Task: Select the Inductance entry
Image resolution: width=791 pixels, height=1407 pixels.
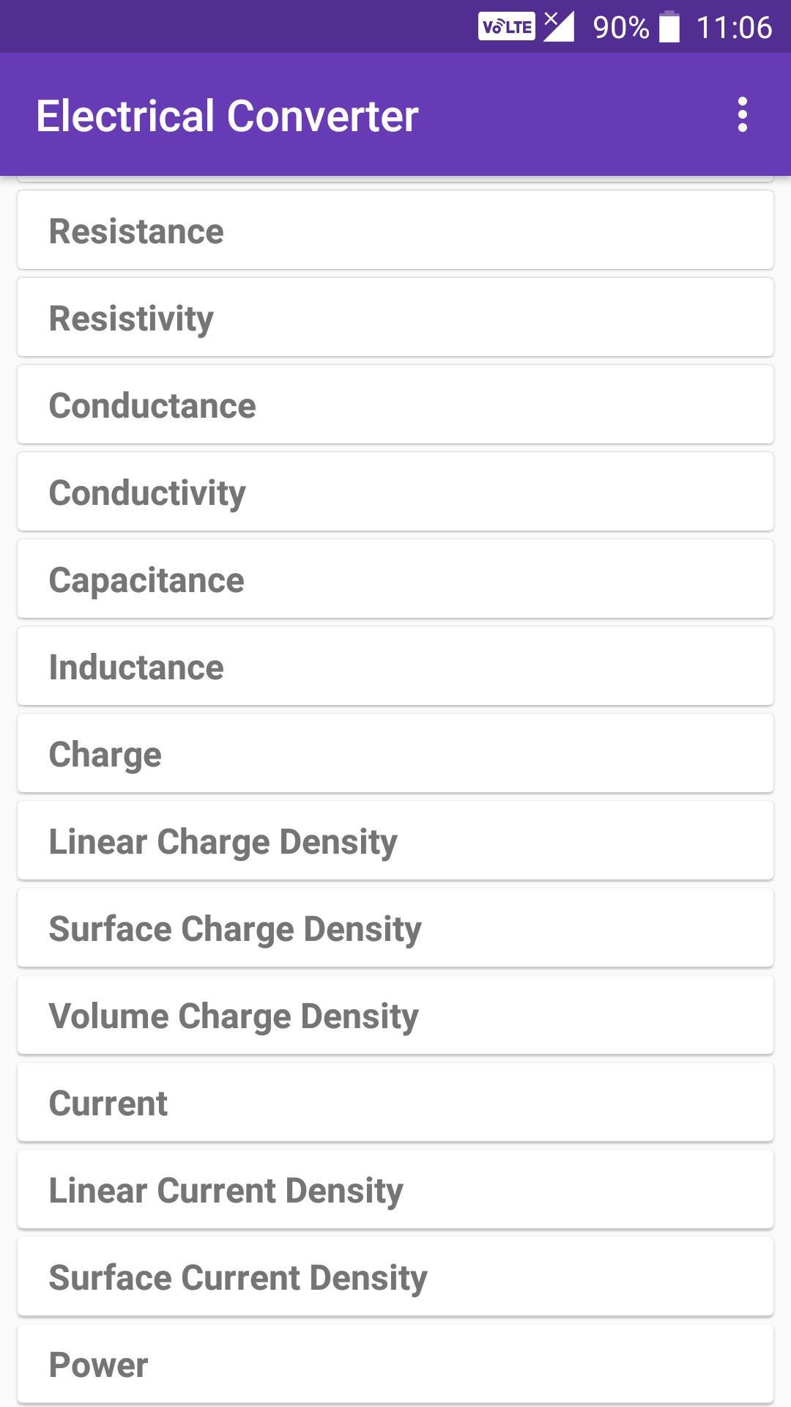Action: pyautogui.click(x=395, y=666)
